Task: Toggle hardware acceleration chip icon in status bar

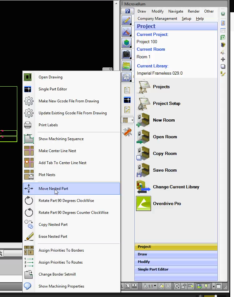Action: 191,286
